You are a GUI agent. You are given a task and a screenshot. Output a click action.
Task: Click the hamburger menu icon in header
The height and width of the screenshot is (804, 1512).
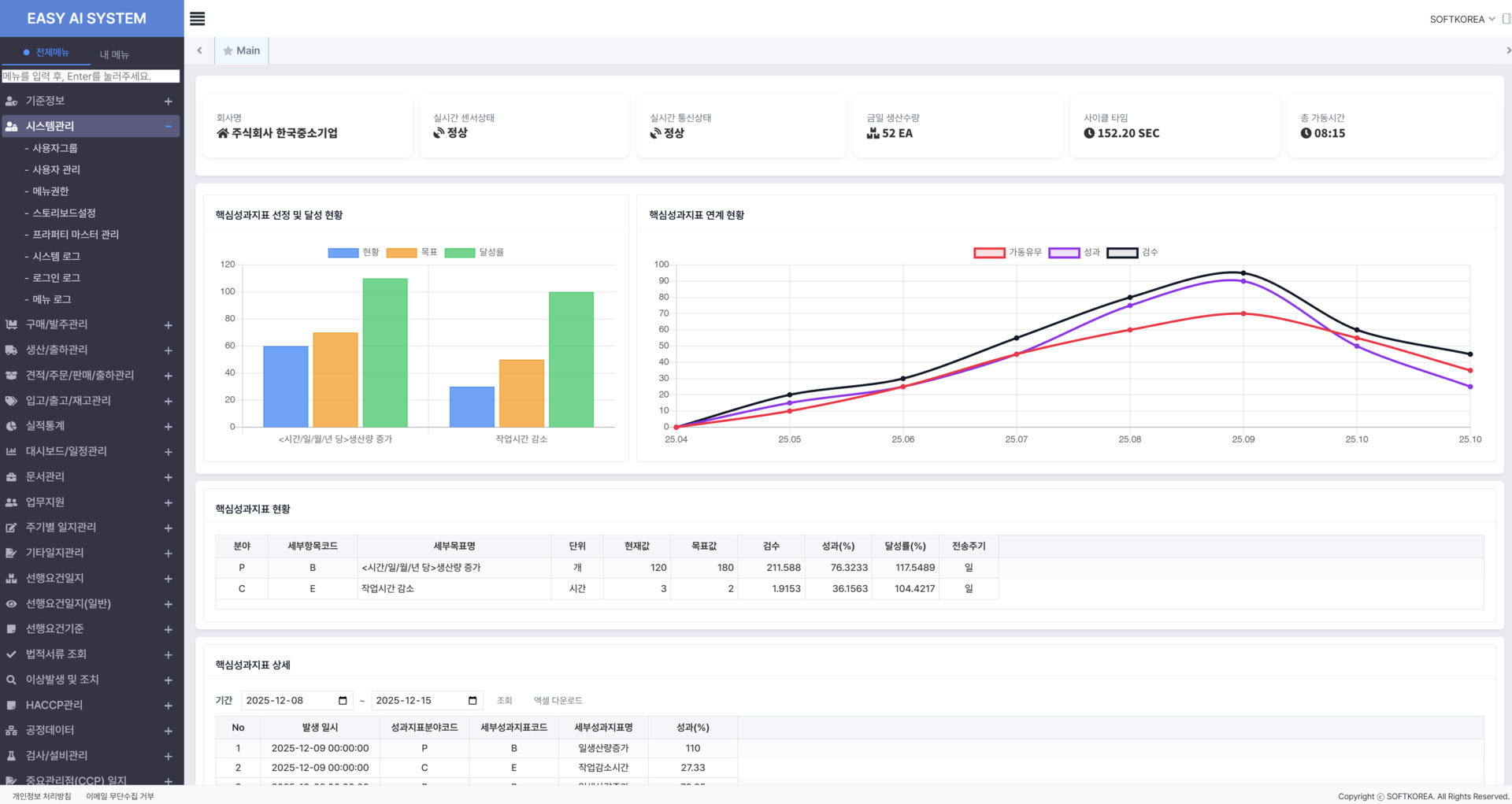click(198, 18)
